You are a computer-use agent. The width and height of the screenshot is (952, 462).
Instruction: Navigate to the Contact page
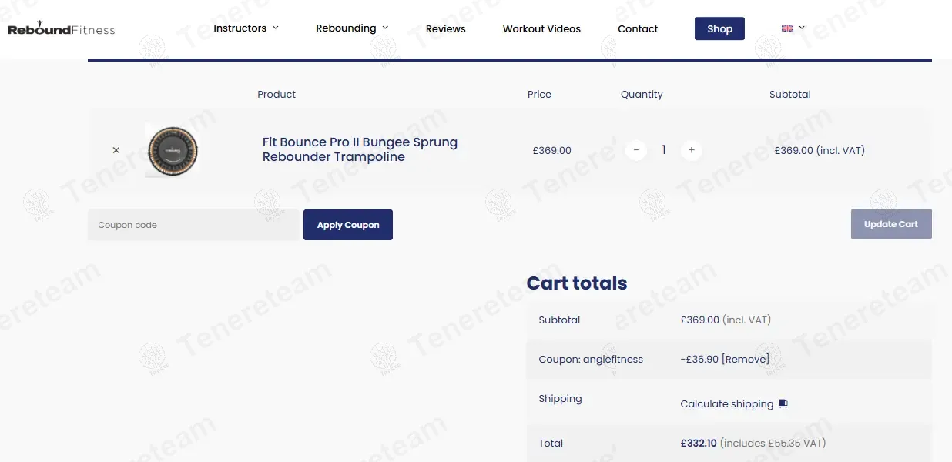638,29
